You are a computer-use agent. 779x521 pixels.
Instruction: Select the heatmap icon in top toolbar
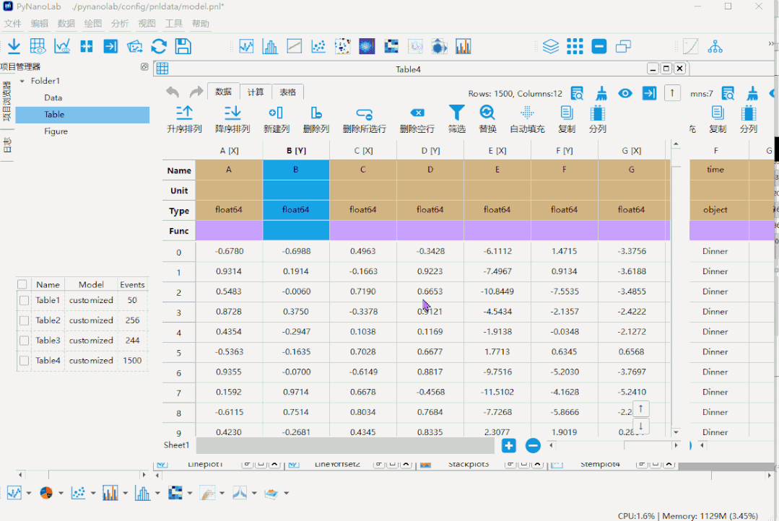[391, 46]
